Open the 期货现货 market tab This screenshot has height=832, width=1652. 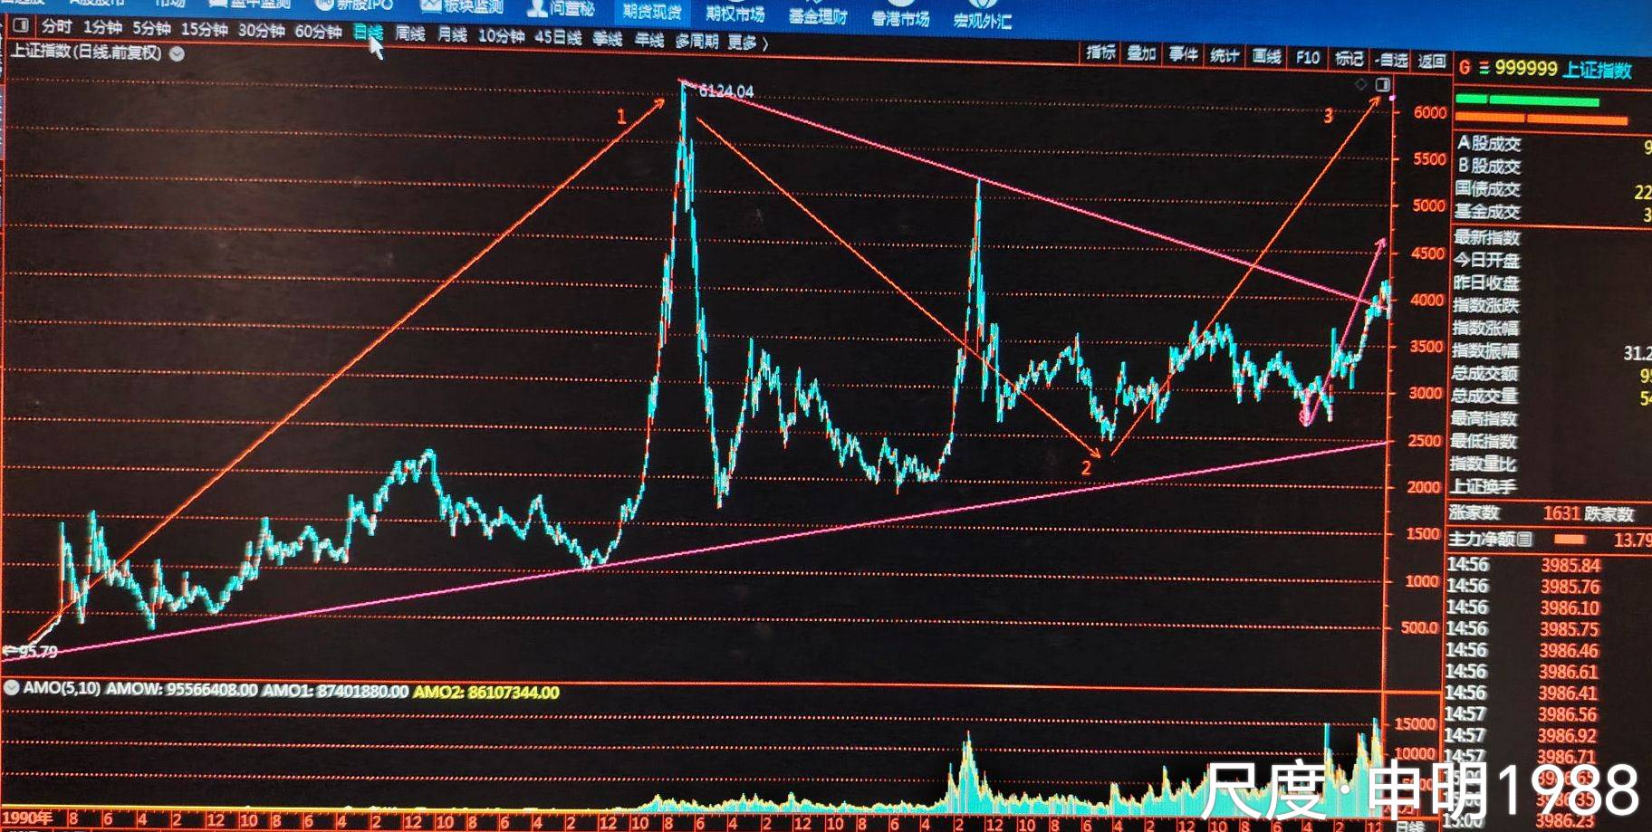[x=652, y=12]
